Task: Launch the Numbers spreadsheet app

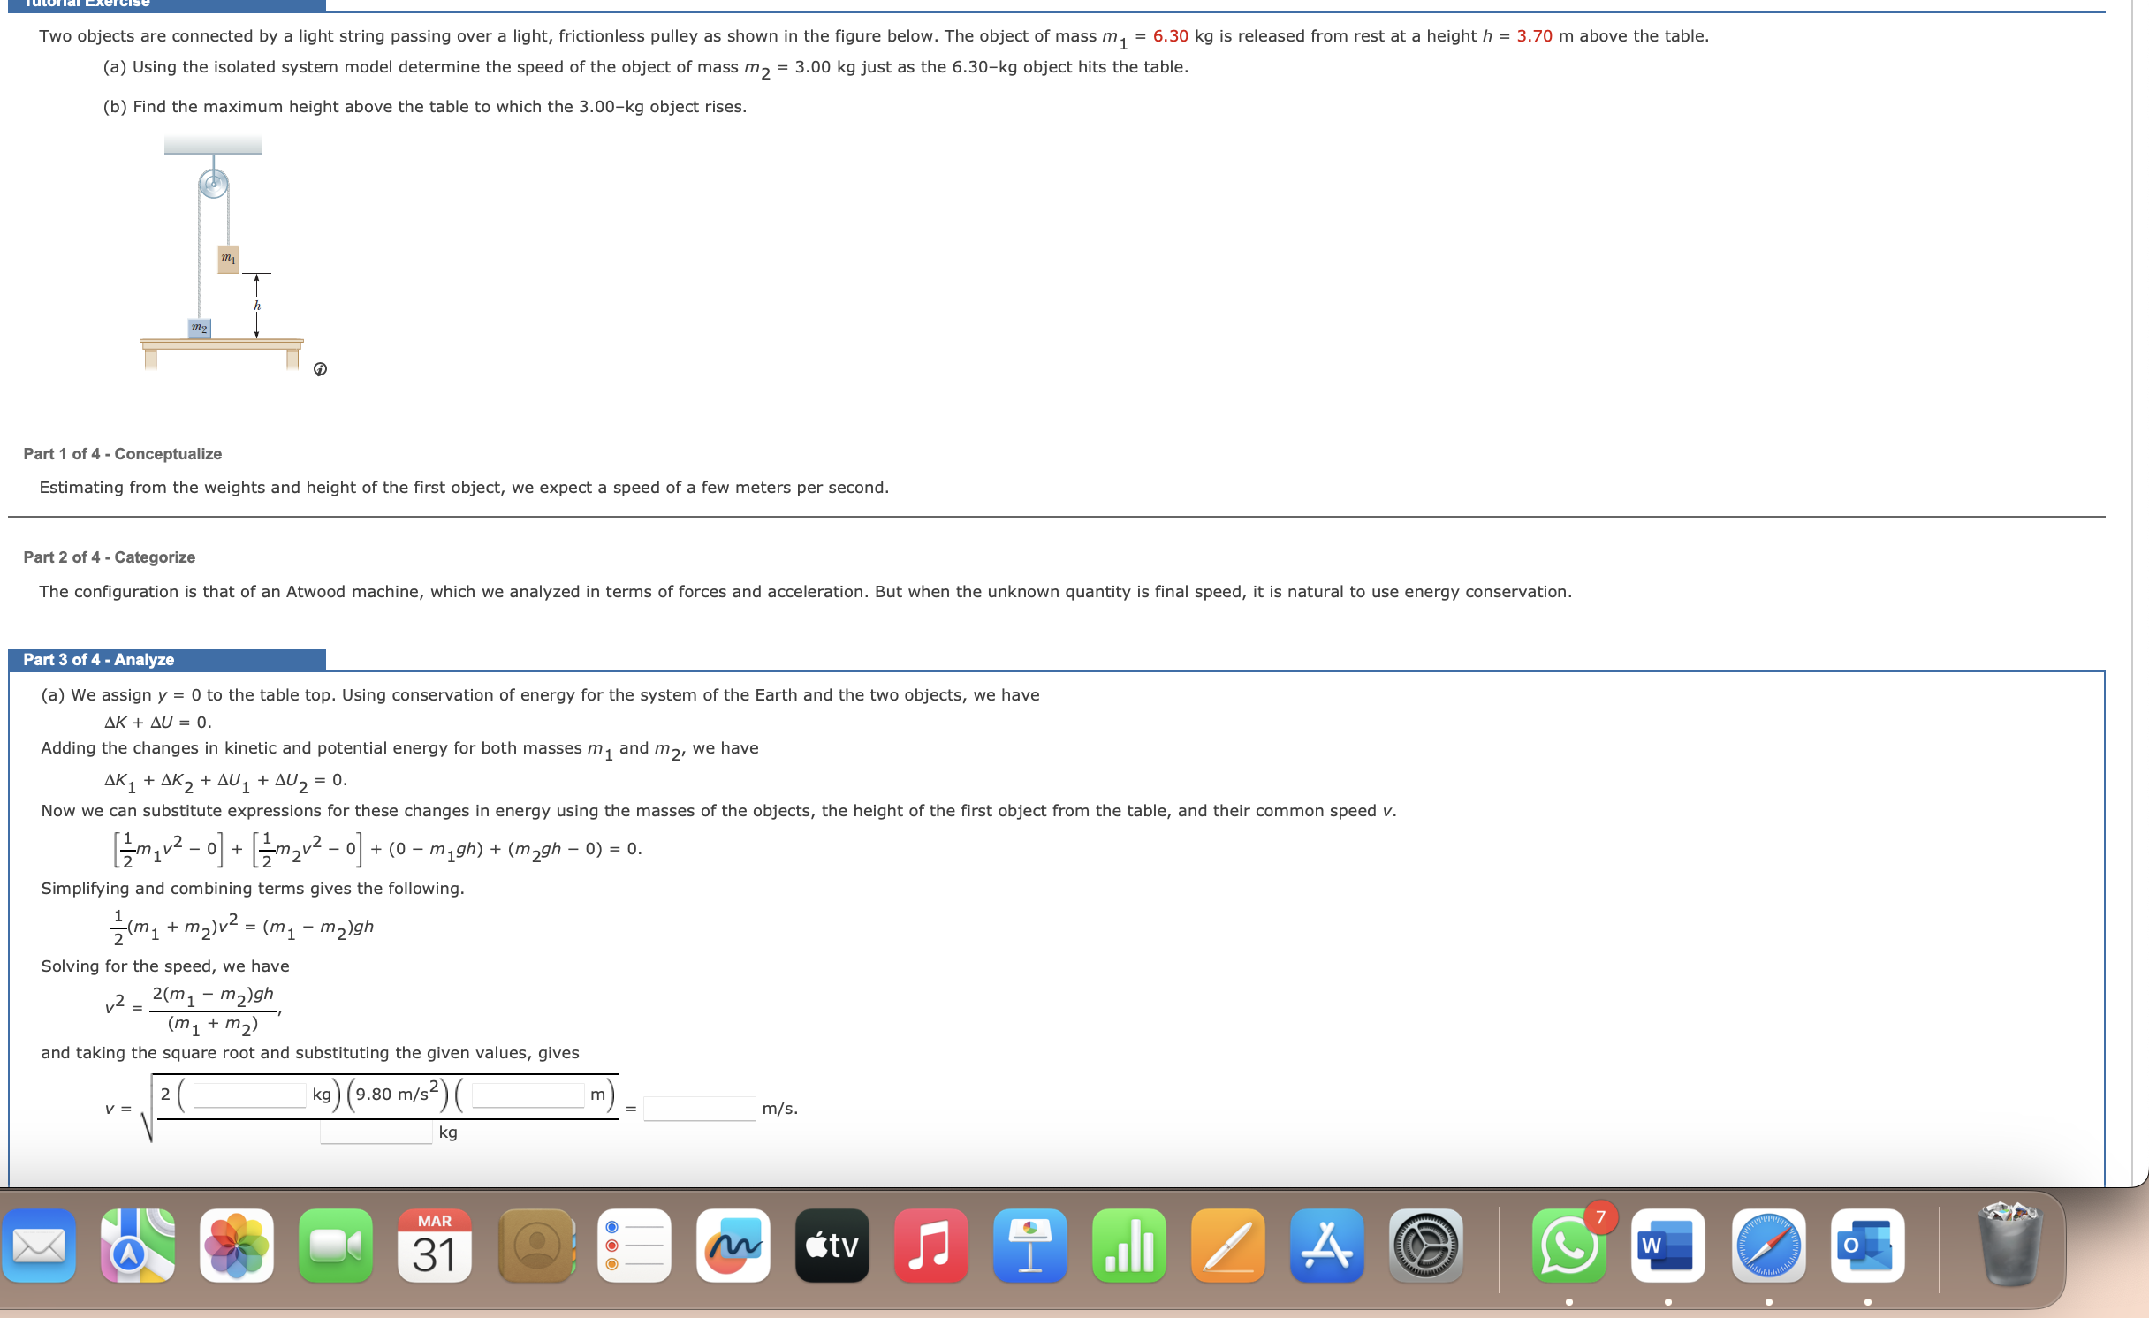Action: tap(1129, 1246)
